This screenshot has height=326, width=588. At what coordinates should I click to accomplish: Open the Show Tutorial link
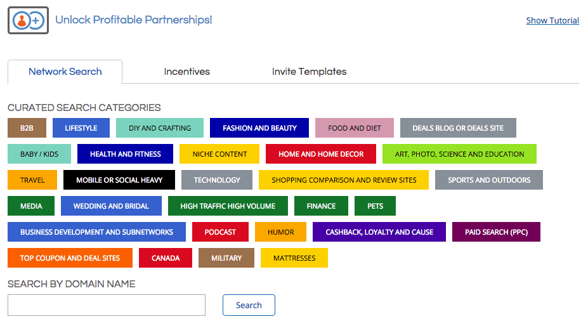(552, 20)
